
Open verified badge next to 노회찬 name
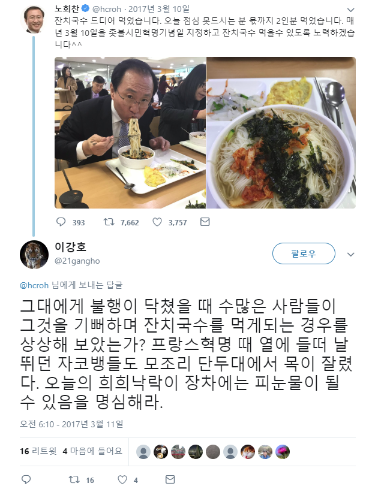(86, 8)
